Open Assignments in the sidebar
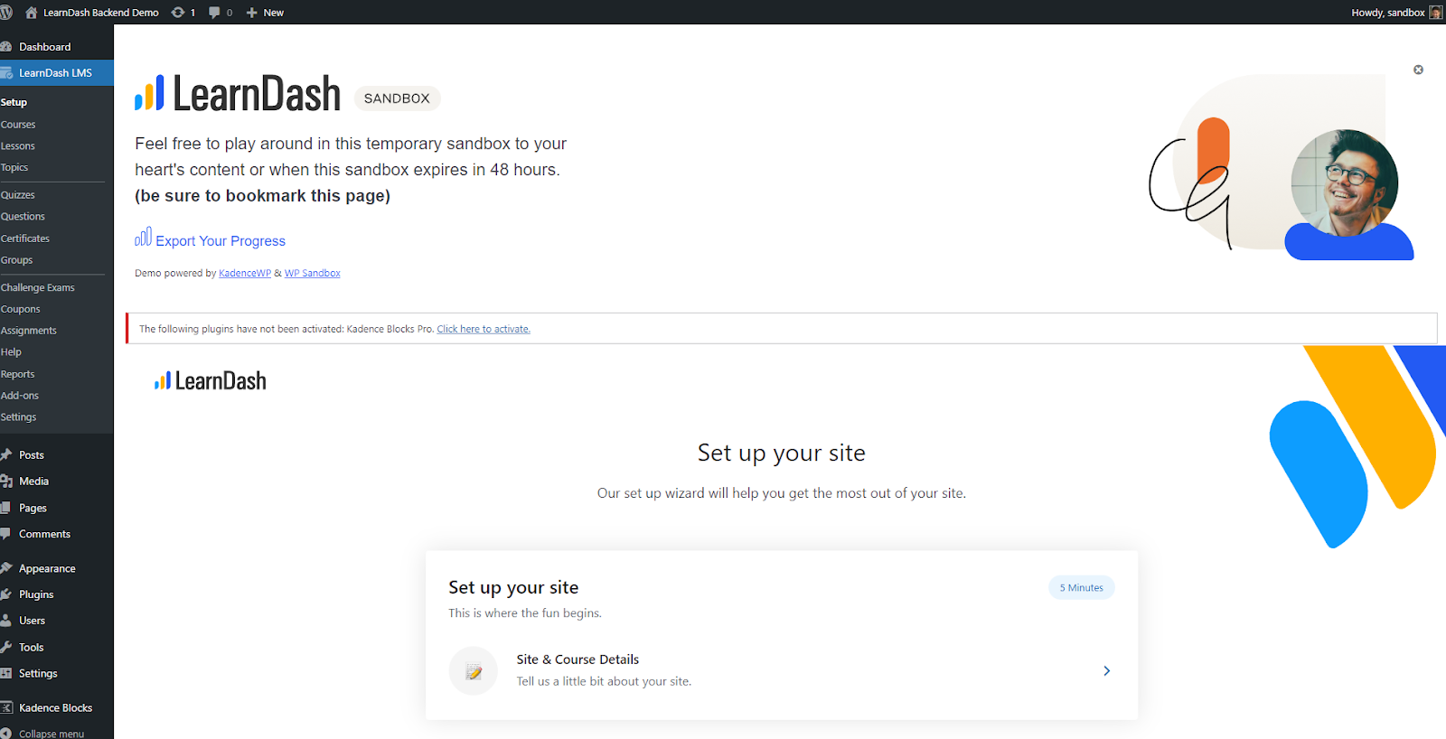 (x=29, y=331)
